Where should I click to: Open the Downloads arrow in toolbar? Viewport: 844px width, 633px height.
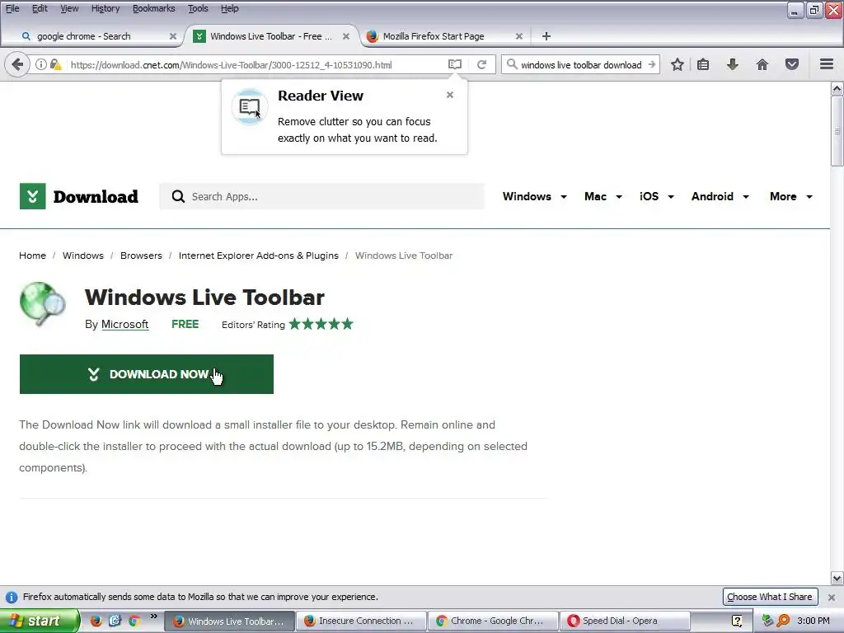click(732, 64)
